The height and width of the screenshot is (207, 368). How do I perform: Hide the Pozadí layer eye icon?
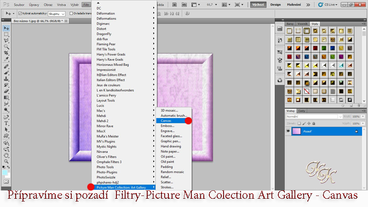pyautogui.click(x=288, y=131)
